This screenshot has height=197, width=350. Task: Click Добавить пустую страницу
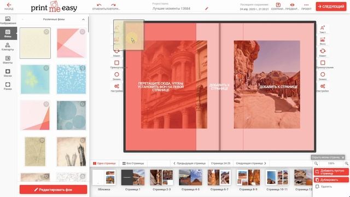[331, 172]
